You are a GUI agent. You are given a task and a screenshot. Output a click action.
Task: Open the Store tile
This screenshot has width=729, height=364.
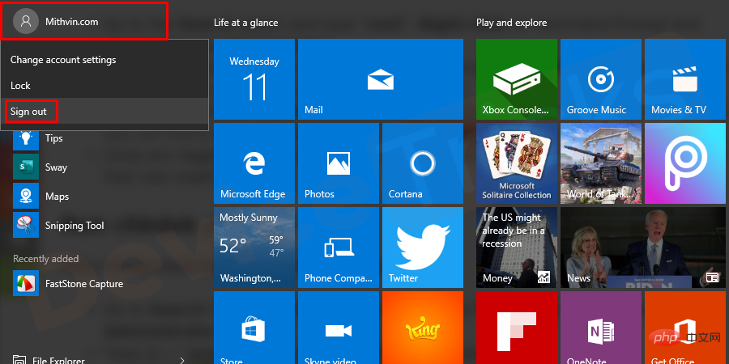[x=254, y=328]
